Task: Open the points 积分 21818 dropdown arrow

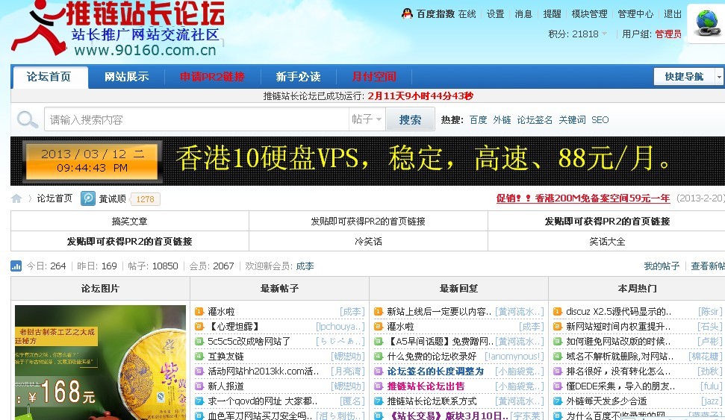Action: pyautogui.click(x=604, y=34)
